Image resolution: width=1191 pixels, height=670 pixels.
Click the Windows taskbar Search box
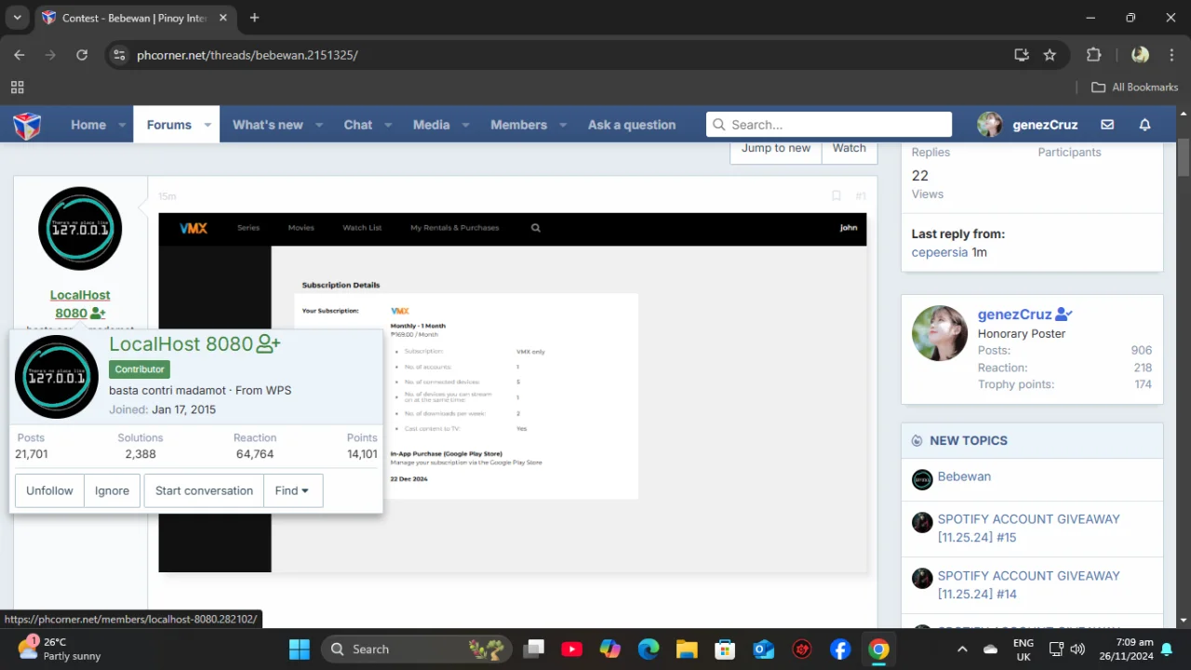pos(416,650)
